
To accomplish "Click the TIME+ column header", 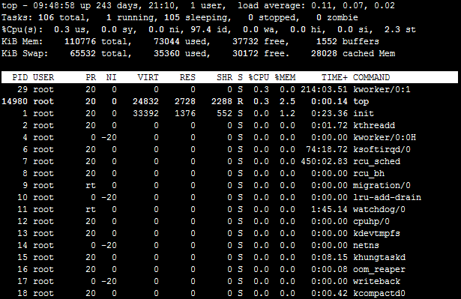I will 334,77.
